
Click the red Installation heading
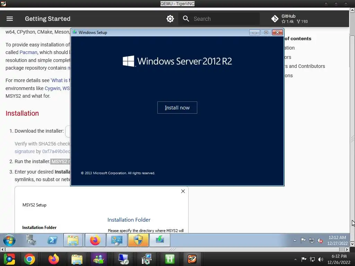point(22,113)
